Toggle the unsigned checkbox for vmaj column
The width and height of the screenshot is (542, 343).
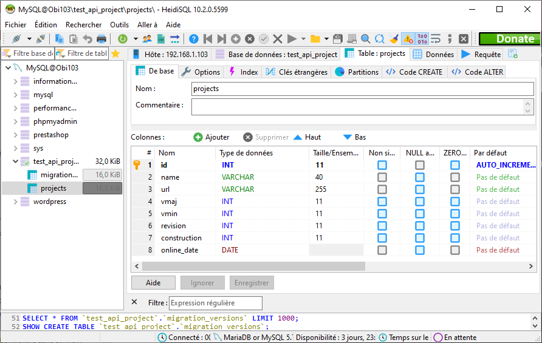(382, 202)
